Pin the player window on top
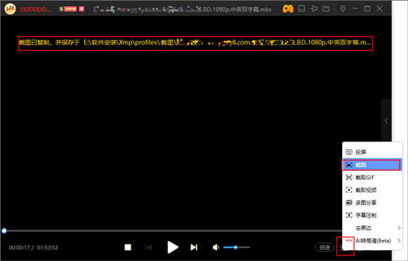The image size is (408, 261). pos(313,9)
